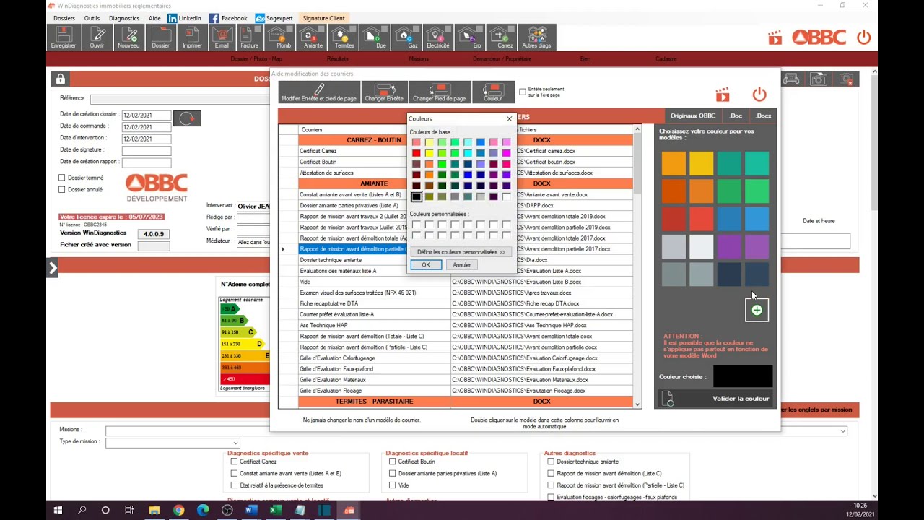The width and height of the screenshot is (924, 520).
Task: Switch to the .Docx tab
Action: pos(764,116)
